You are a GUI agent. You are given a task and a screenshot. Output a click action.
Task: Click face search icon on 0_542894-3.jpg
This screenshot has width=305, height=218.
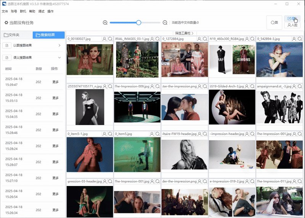[x=294, y=39]
